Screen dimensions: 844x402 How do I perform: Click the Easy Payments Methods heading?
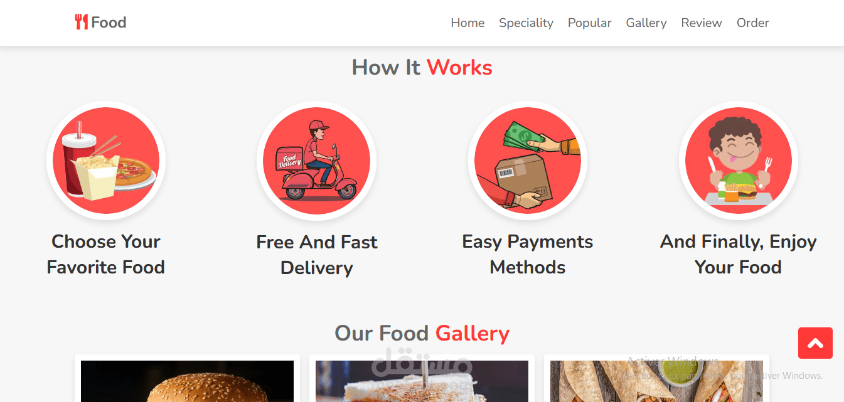(528, 255)
